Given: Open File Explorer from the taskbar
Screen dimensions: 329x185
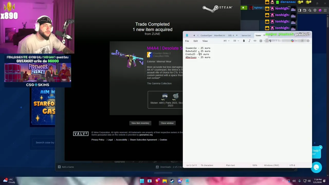Looking at the screenshot, I should click(164, 181).
